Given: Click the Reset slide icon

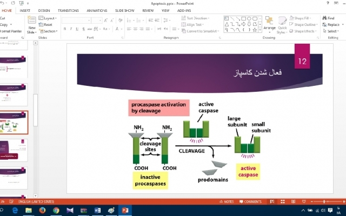Looking at the screenshot, I should 41,25.
